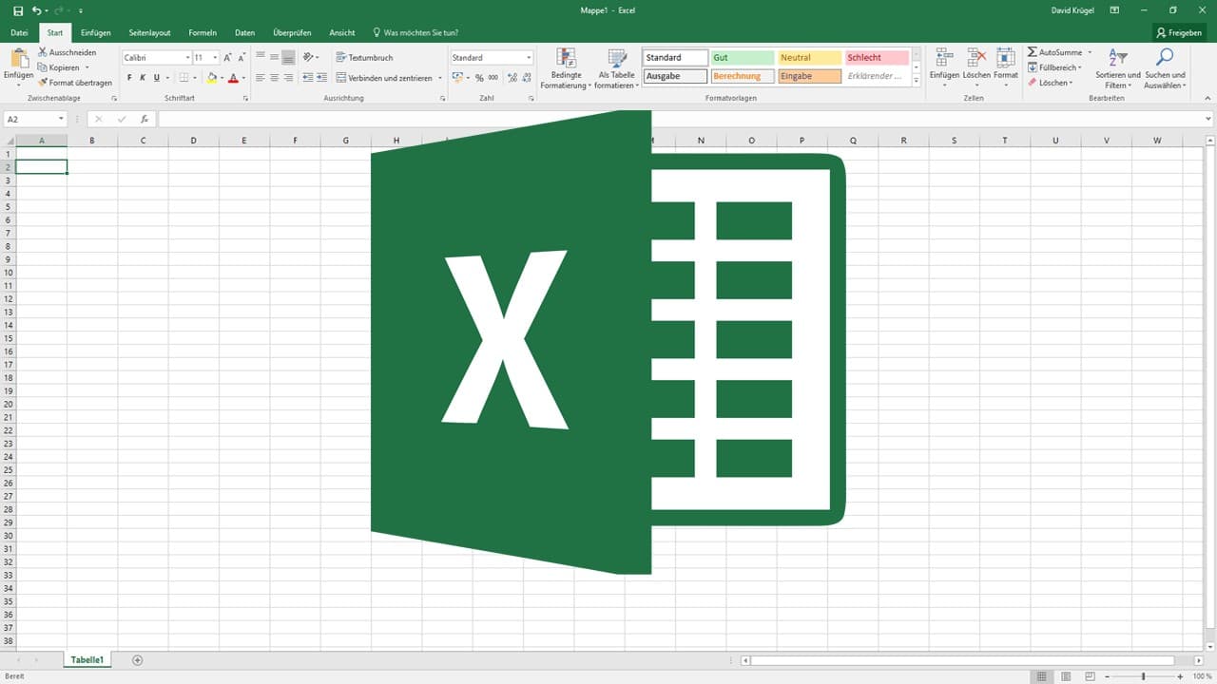Click the Freigeben share button
The width and height of the screenshot is (1217, 684).
(x=1179, y=32)
